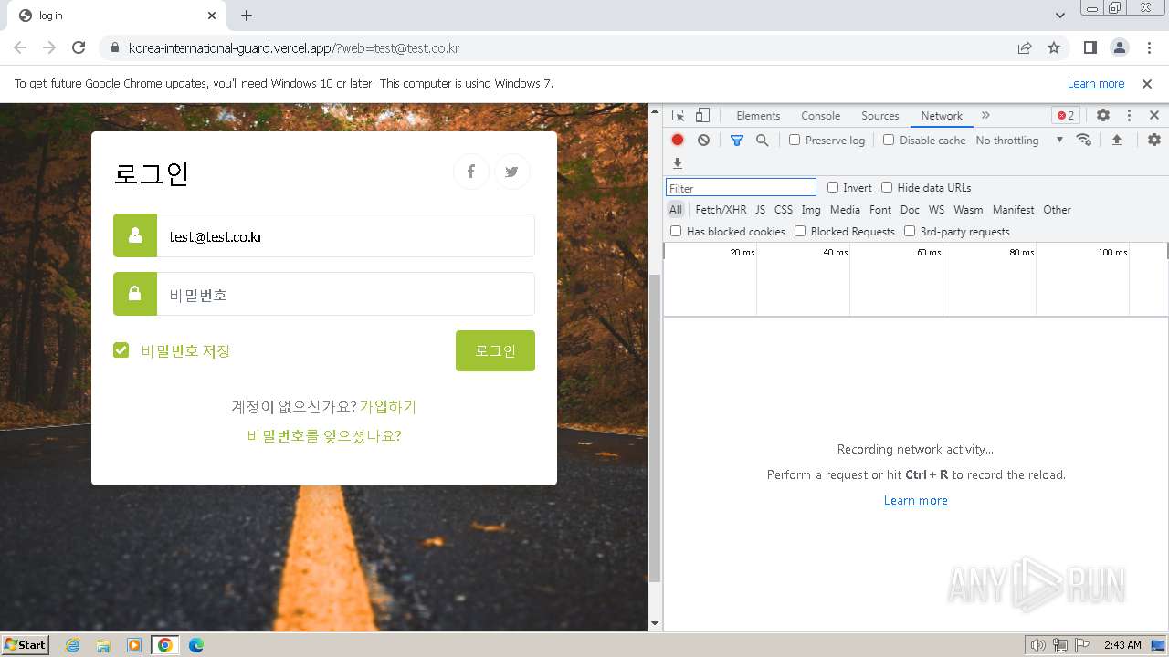Filter requests by Fetch/XHR

721,209
